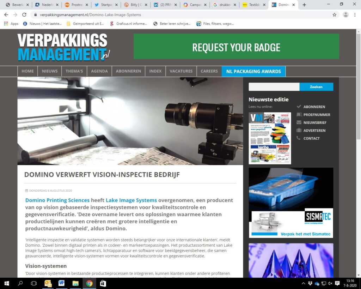
Task: Click the ADVERTEREN sidebar link
Action: click(311, 131)
